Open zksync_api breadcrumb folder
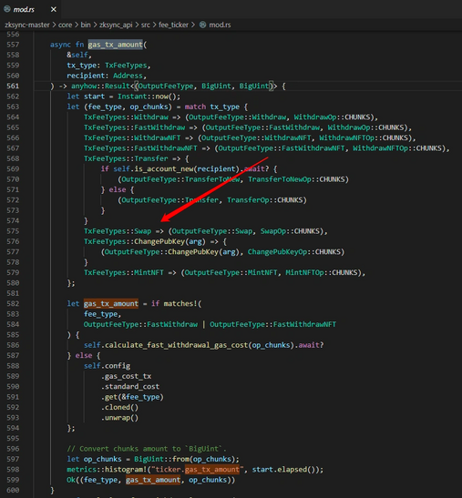 (x=116, y=25)
